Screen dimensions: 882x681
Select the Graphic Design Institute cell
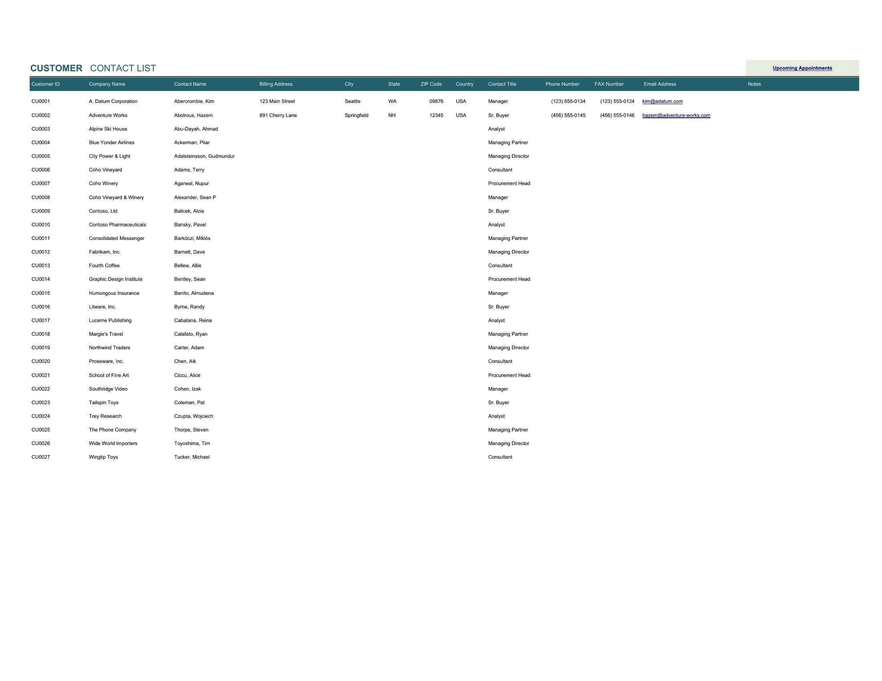point(115,280)
